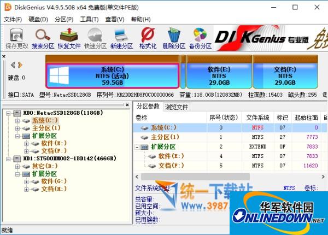The height and width of the screenshot is (235, 328).
Task: Select 软件(E:) in the disk tree
Action: click(x=54, y=143)
